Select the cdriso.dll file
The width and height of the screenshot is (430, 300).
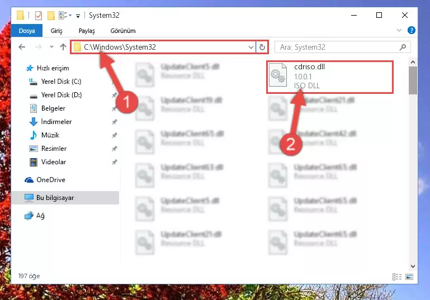330,77
